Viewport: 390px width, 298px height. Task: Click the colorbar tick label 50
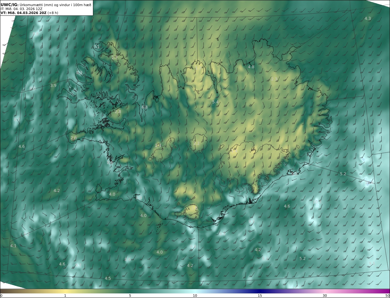tap(387, 296)
